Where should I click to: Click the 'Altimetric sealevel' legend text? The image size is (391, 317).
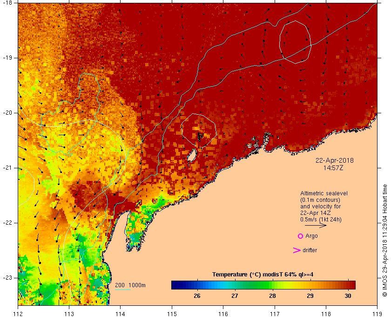pyautogui.click(x=324, y=193)
